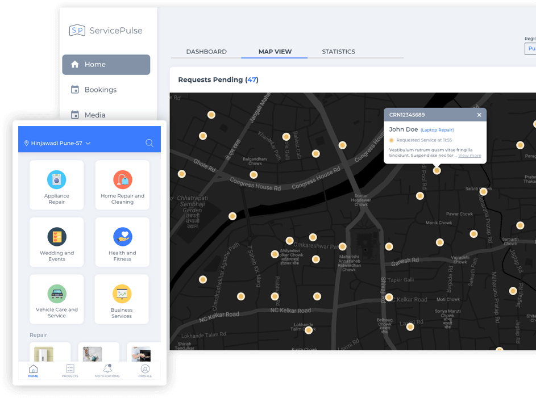Open Media in the sidebar
The width and height of the screenshot is (536, 398).
coord(95,115)
